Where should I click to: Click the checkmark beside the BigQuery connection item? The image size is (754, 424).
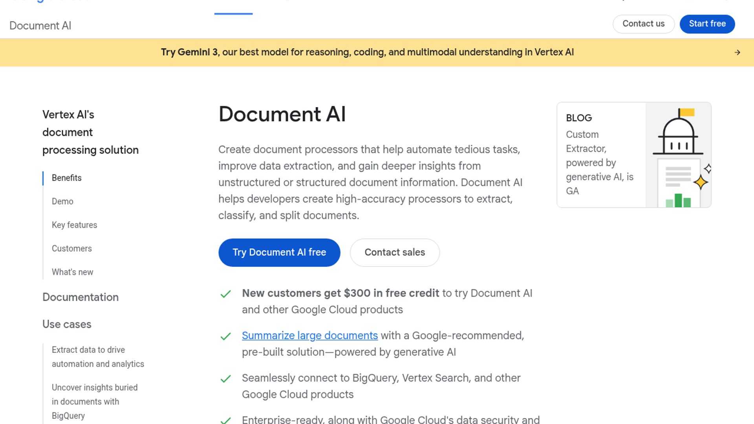(x=225, y=379)
